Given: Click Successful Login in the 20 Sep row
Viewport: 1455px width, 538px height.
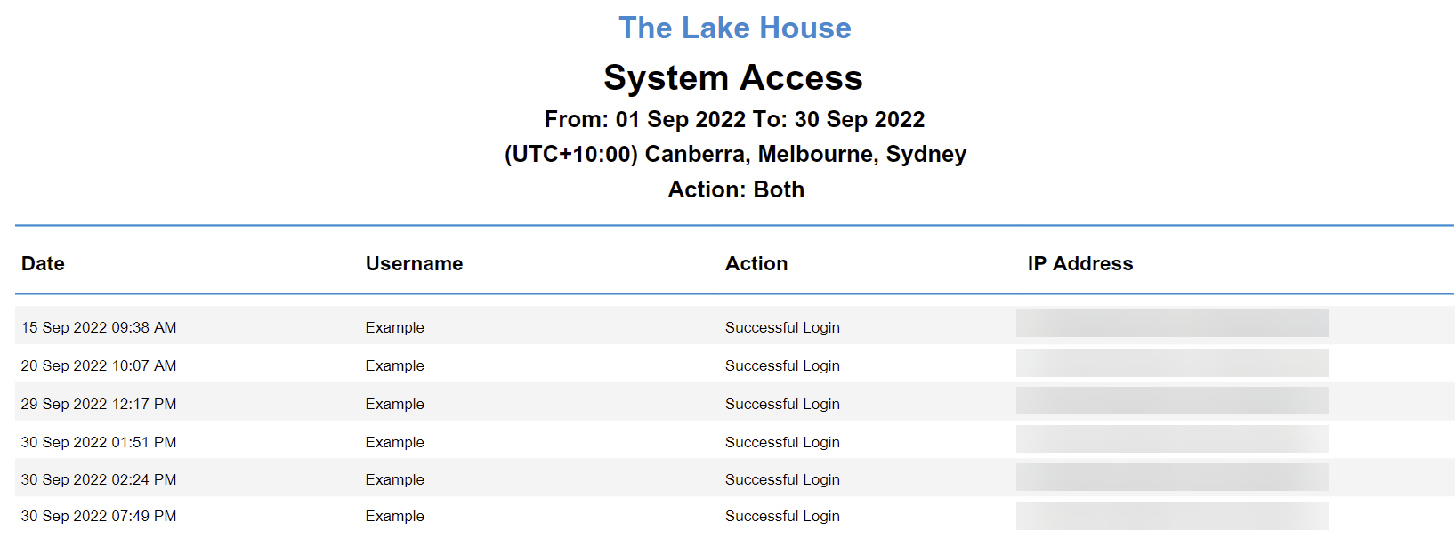Looking at the screenshot, I should pos(782,365).
